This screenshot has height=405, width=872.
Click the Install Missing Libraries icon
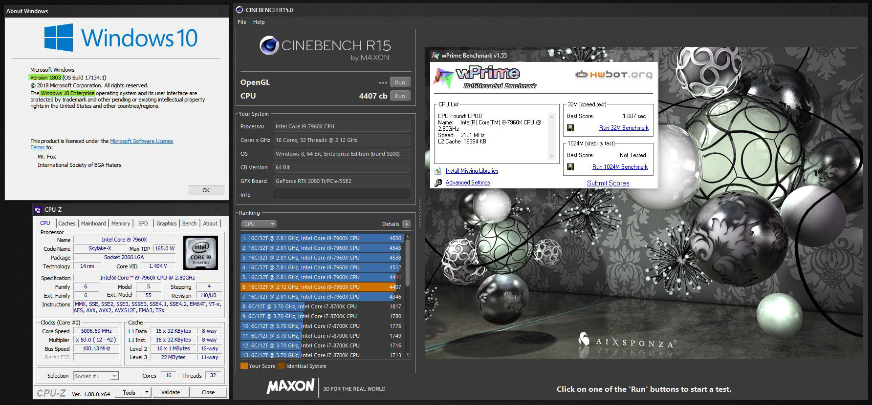437,171
